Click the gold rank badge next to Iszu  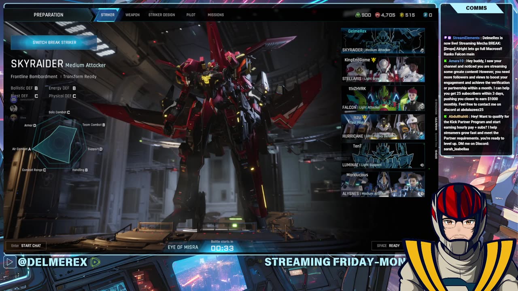[365, 117]
